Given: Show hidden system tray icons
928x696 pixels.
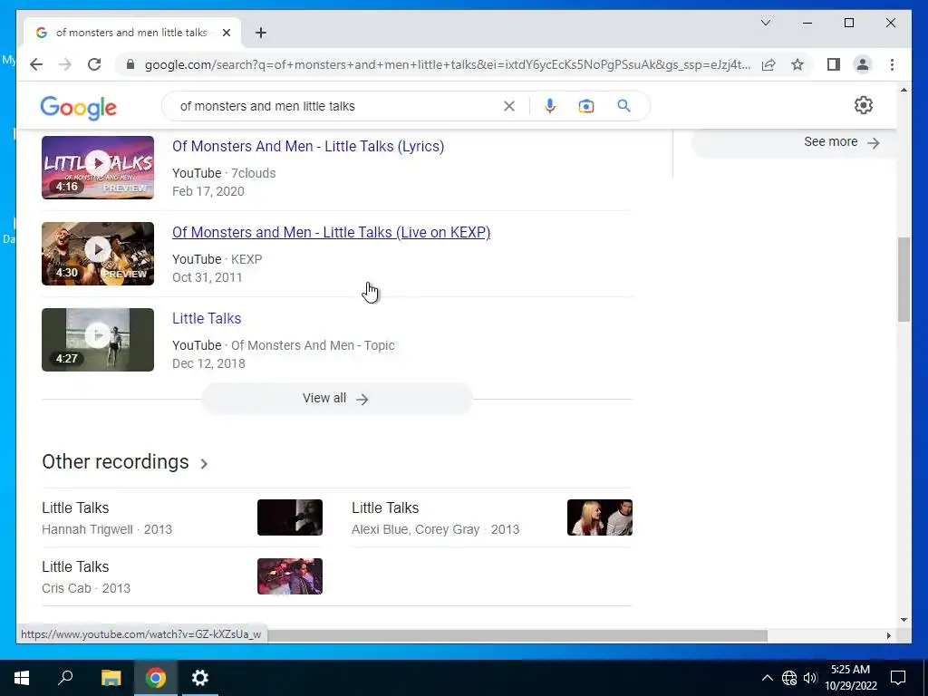Looking at the screenshot, I should coord(767,678).
